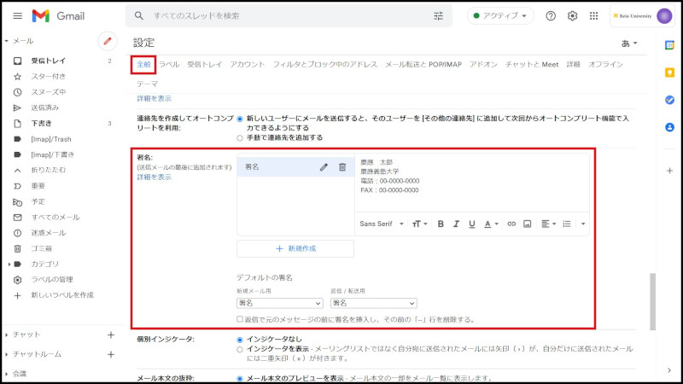Click the search filter options icon
The height and width of the screenshot is (384, 683).
[439, 16]
